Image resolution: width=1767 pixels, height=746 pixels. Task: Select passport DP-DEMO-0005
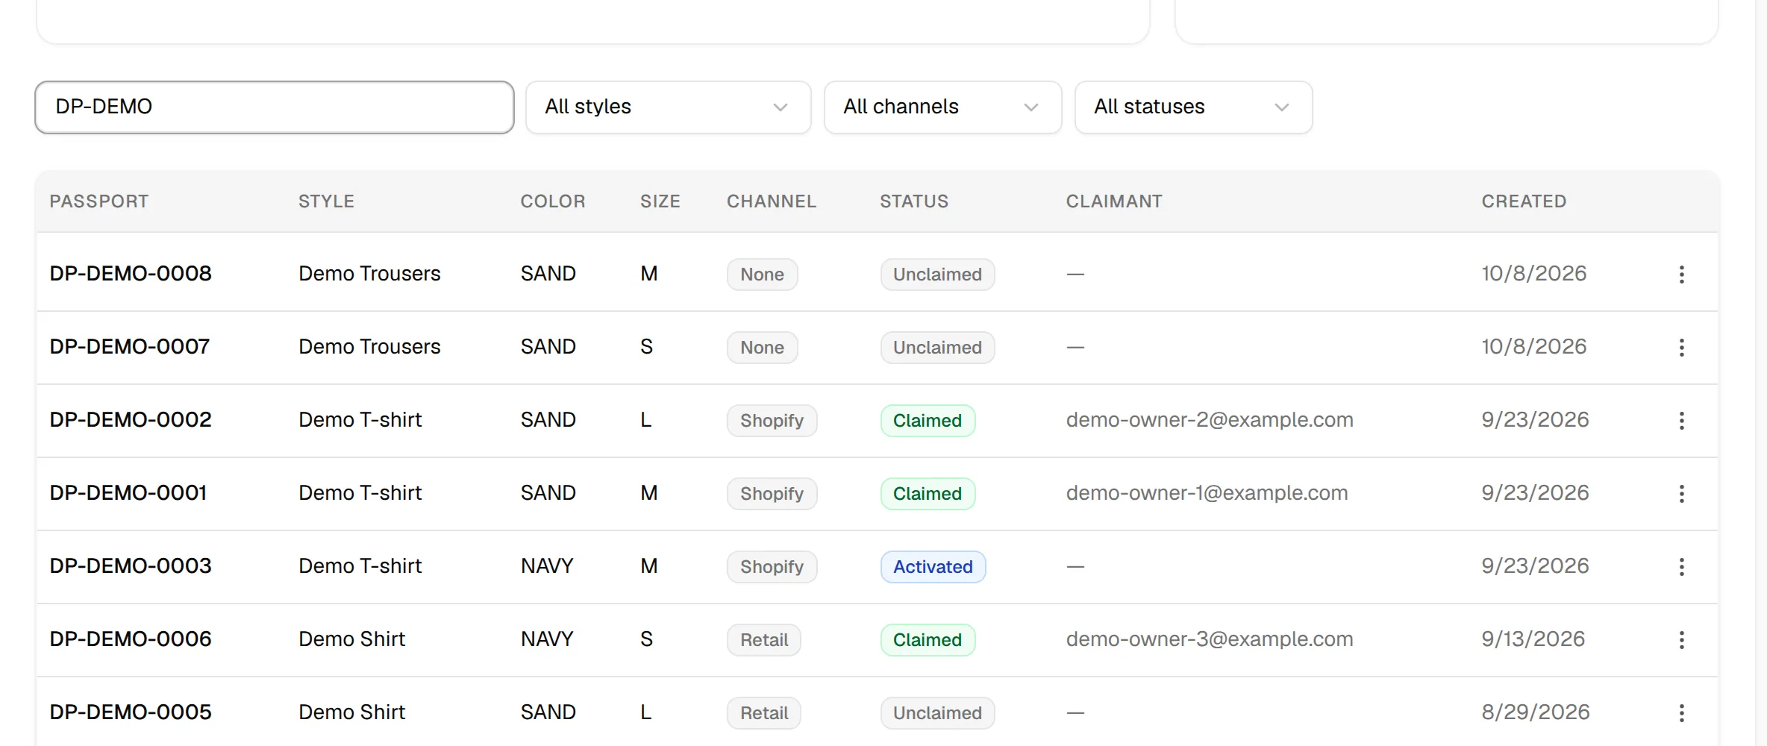(131, 712)
